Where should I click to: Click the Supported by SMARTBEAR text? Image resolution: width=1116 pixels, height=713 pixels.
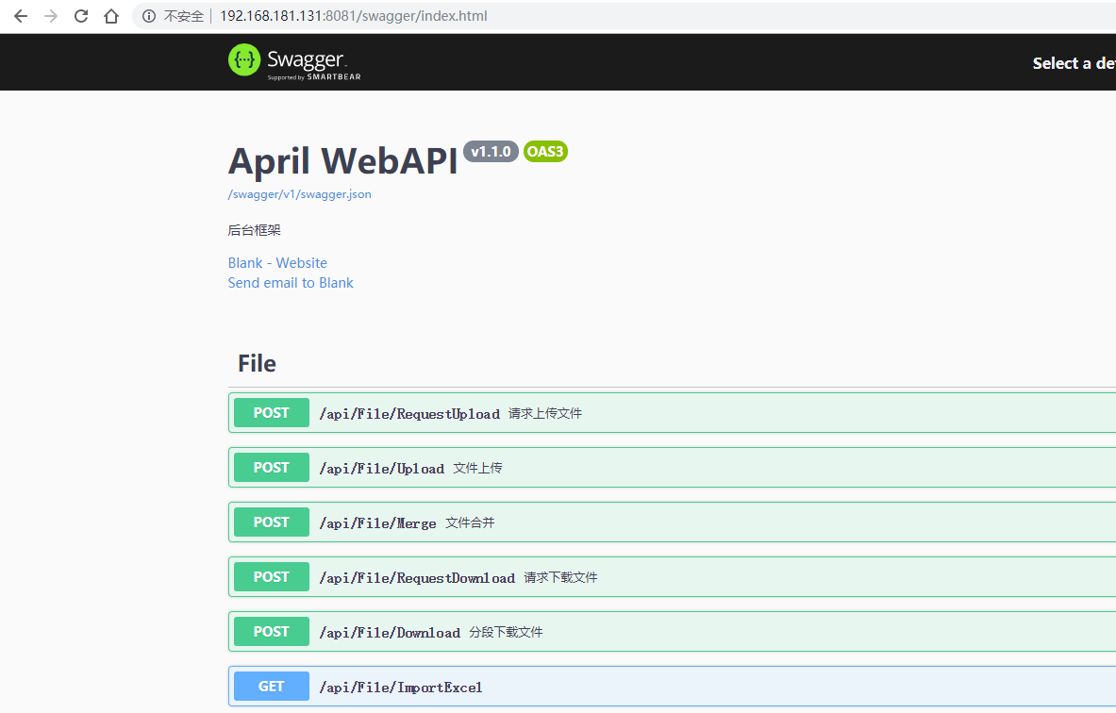click(314, 76)
